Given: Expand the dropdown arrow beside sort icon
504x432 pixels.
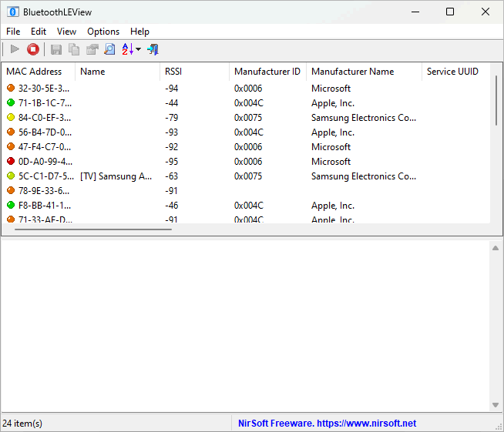Looking at the screenshot, I should click(139, 50).
